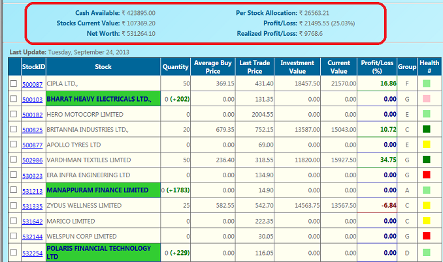The height and width of the screenshot is (262, 443).
Task: Click the Current Value column header
Action: (338, 66)
